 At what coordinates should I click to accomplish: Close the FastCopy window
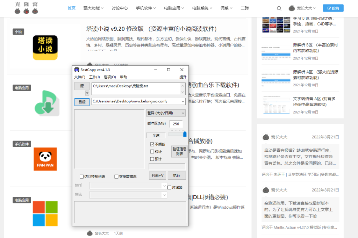[182, 70]
